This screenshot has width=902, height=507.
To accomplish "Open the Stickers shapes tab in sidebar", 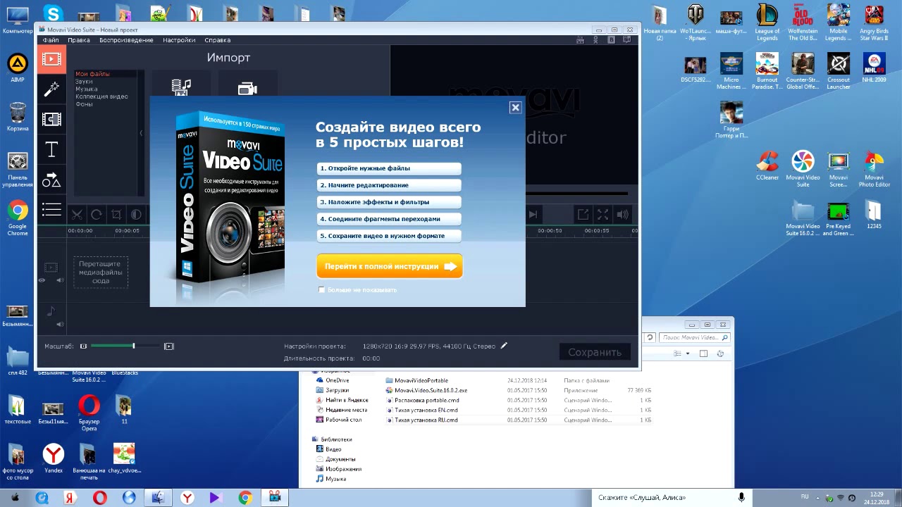I will (51, 180).
